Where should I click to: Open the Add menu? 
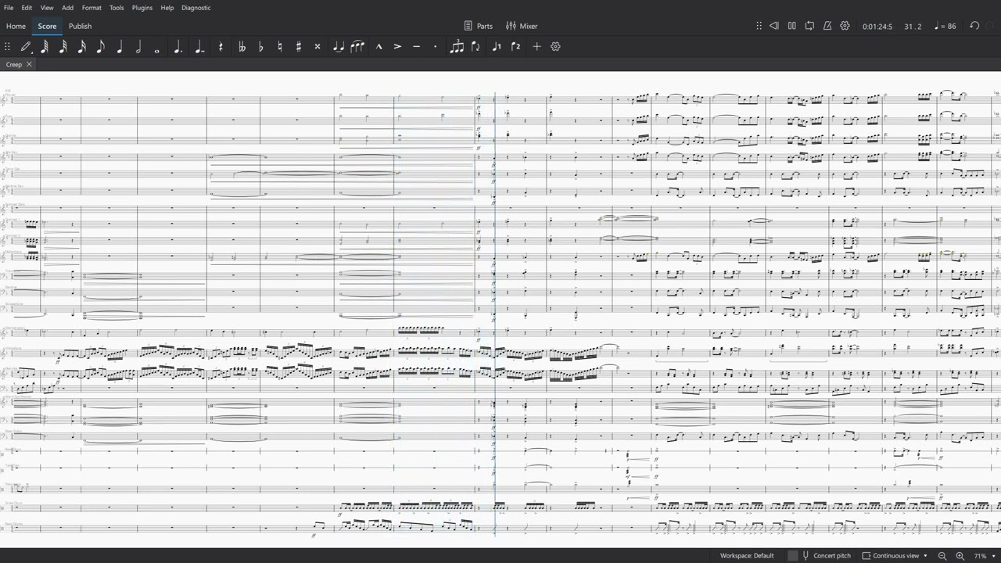68,8
